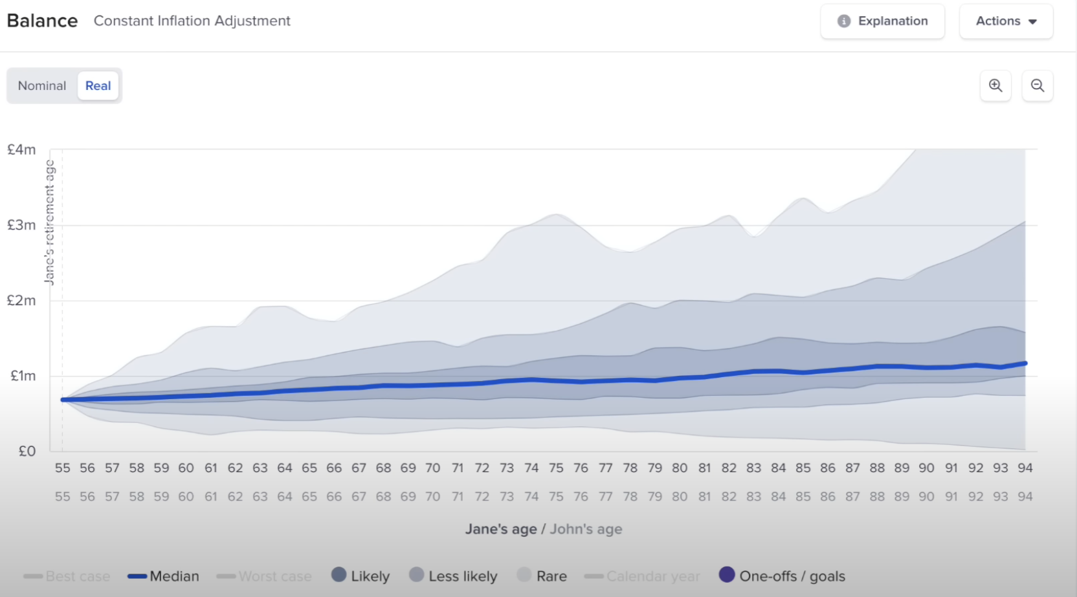Click the zoom out magnifier icon

tap(1038, 85)
